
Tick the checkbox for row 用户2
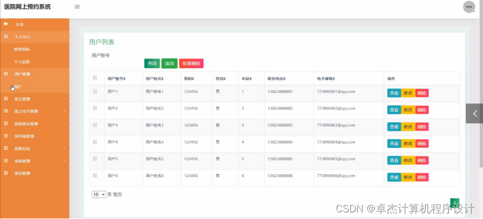(x=95, y=108)
